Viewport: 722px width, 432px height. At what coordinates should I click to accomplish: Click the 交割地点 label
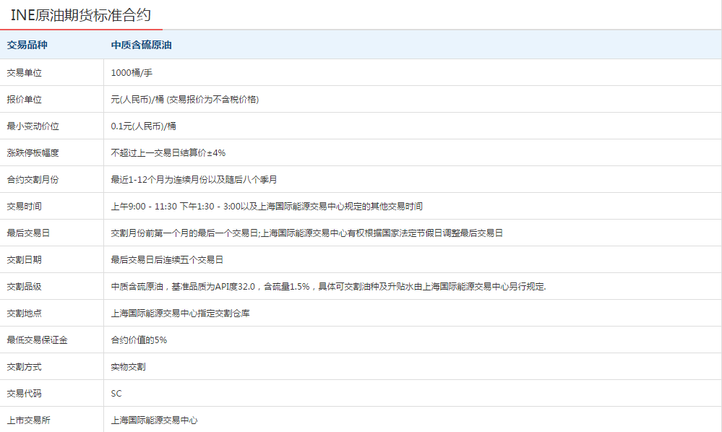(x=24, y=313)
